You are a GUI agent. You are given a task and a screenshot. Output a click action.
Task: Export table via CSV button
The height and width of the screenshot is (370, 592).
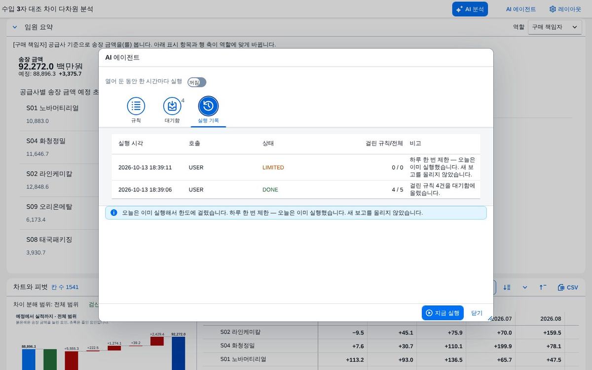(x=568, y=287)
